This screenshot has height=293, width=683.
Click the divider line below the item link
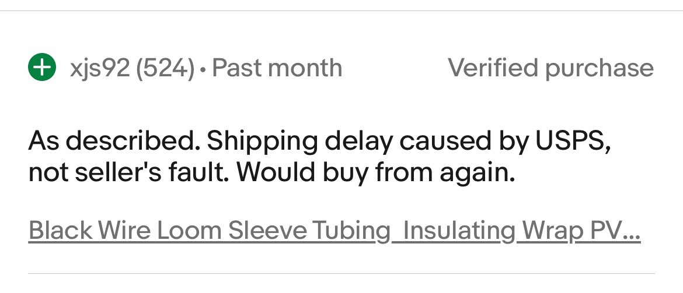coord(341,273)
